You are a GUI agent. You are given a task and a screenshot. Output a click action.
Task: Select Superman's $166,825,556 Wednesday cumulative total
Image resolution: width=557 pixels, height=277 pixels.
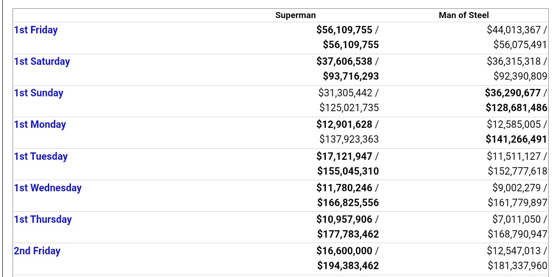pyautogui.click(x=348, y=203)
